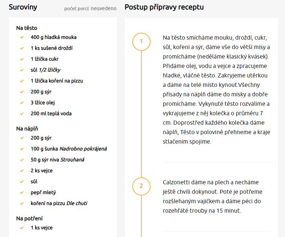Click the step 2 circle marker
The height and width of the screenshot is (237, 285).
pyautogui.click(x=141, y=186)
